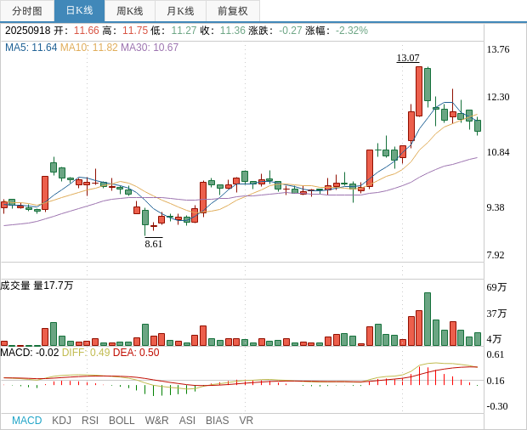Display the BIAS indicator
This screenshot has width=527, height=430.
pyautogui.click(x=217, y=421)
